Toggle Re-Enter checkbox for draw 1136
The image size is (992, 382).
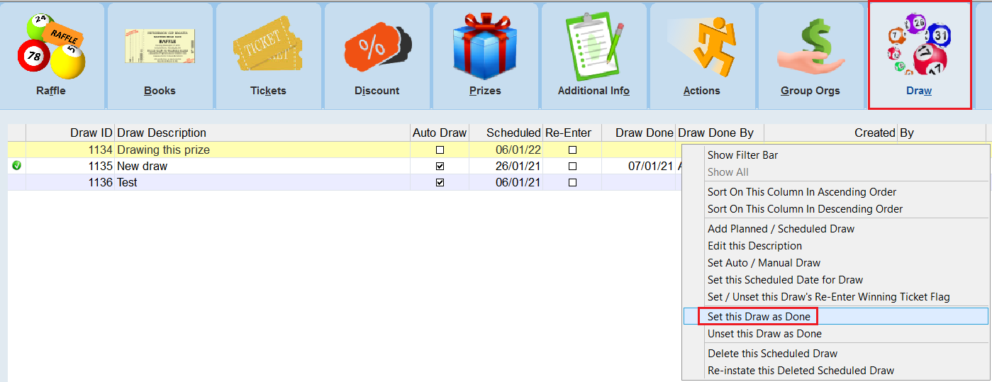pyautogui.click(x=572, y=183)
